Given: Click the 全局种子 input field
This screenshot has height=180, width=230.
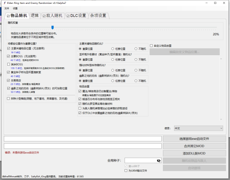Looking at the screenshot, I should [140, 160].
